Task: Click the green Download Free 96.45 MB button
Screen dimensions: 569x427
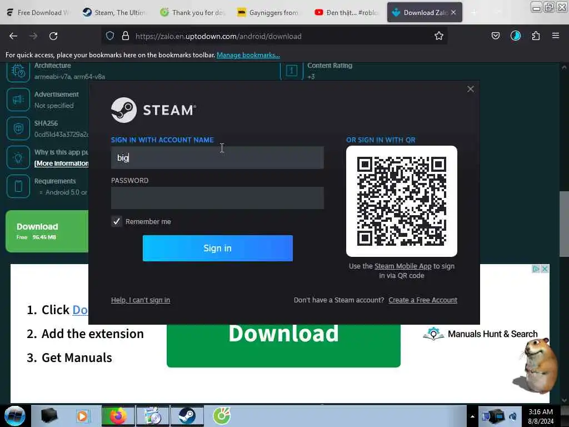Action: [x=47, y=231]
